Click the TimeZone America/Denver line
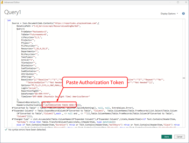The width and height of the screenshot is (189, 143). [56, 97]
